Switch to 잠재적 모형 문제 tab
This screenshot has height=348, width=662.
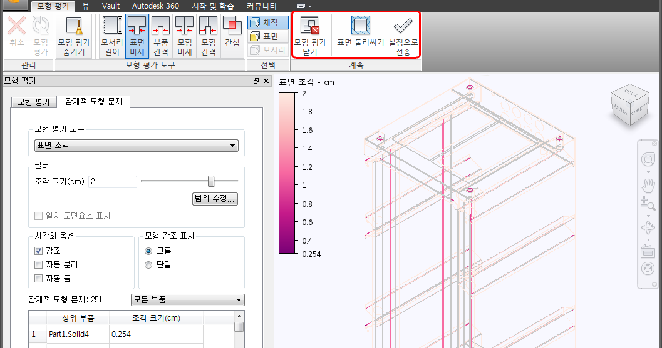click(x=94, y=102)
